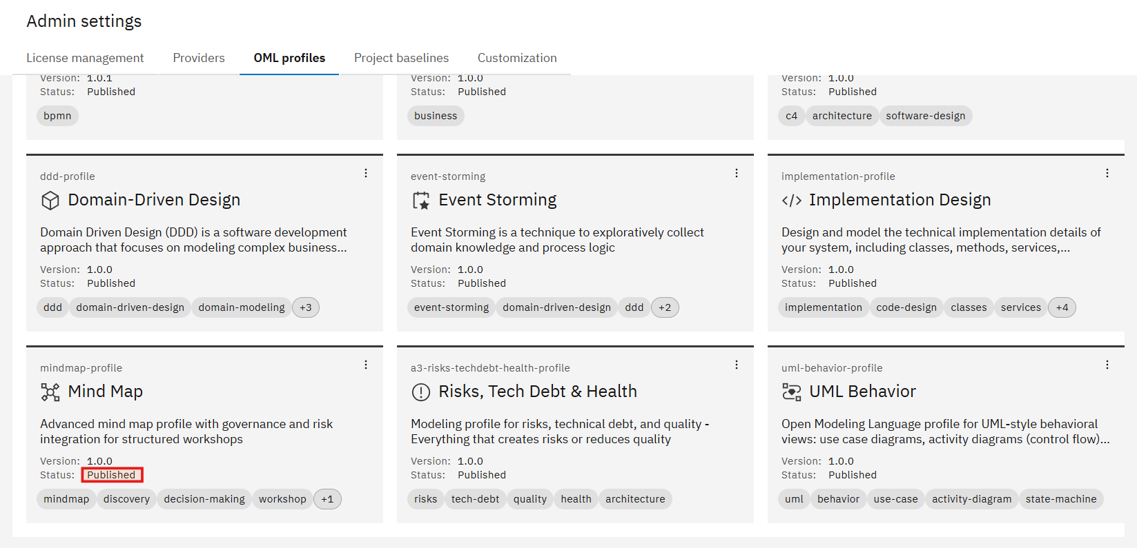Click the uml tag

[x=794, y=499]
